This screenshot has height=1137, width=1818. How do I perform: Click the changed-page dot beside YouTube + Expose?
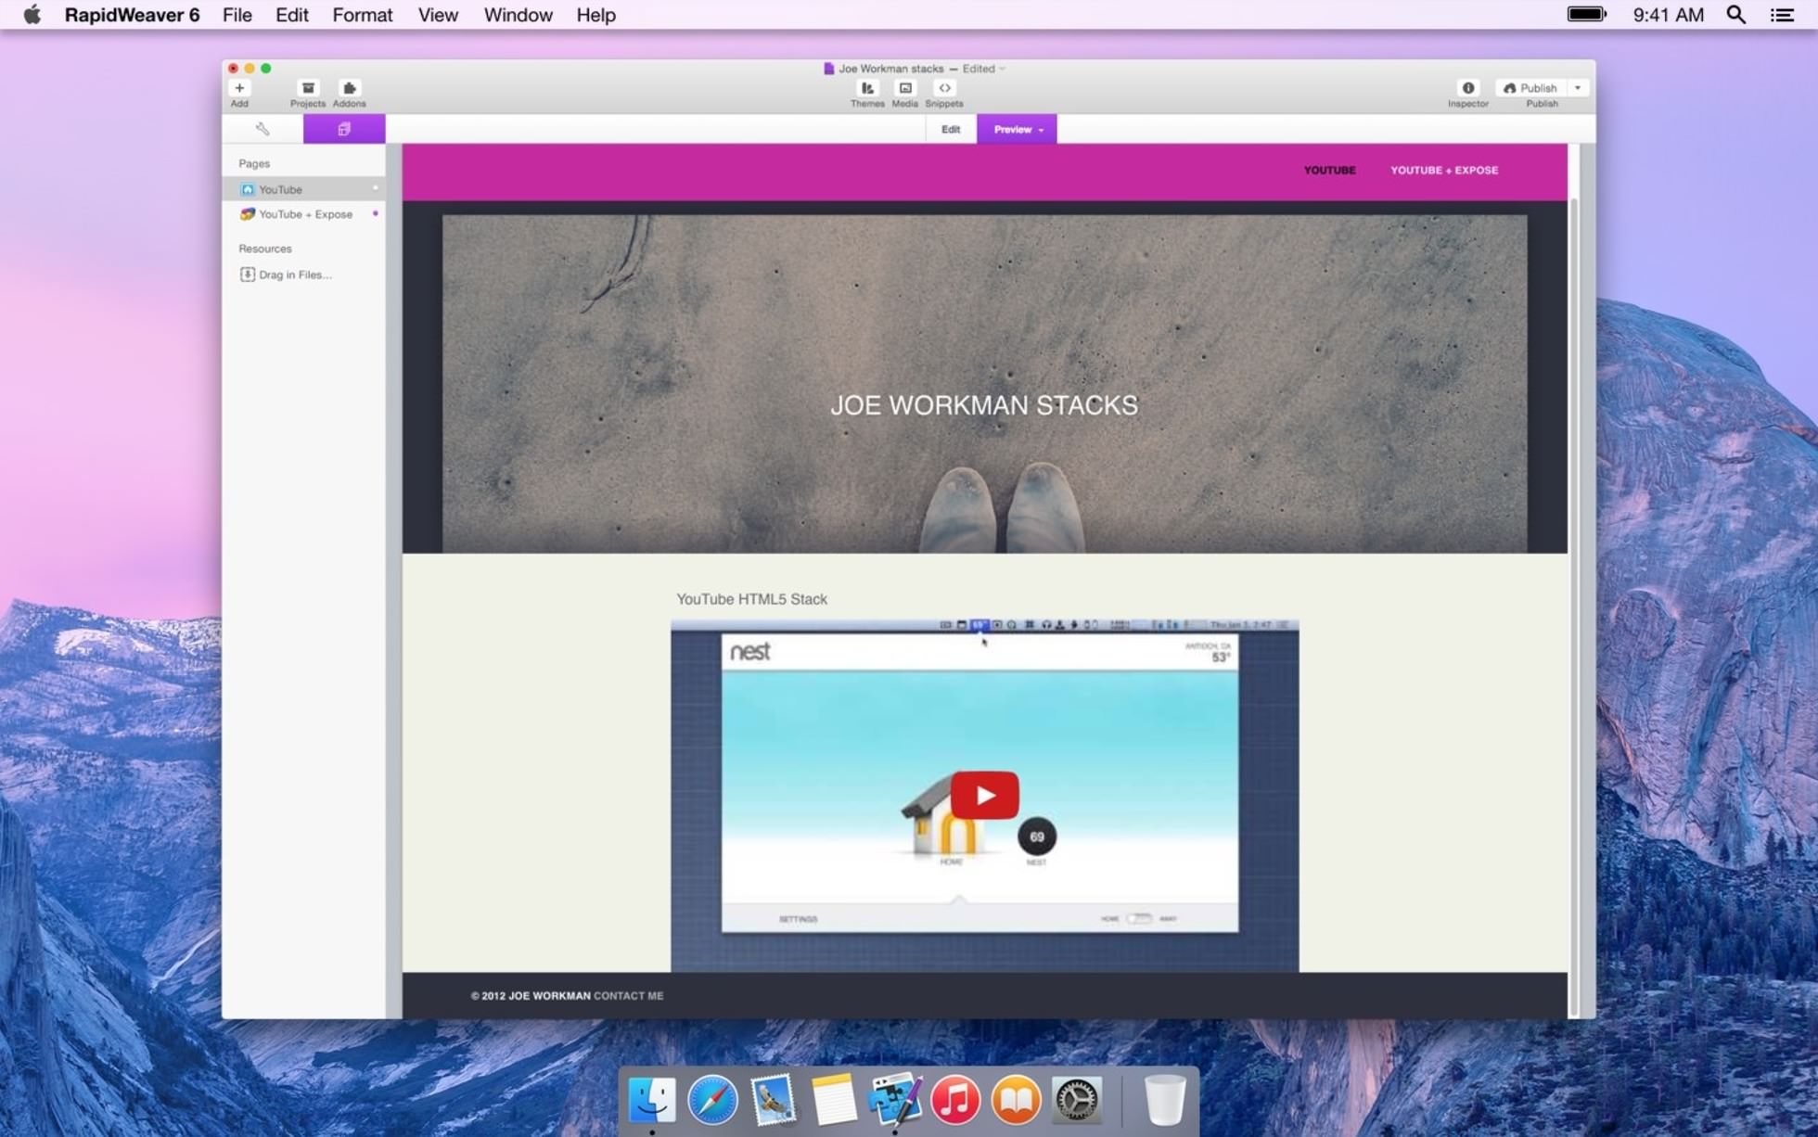(x=375, y=213)
